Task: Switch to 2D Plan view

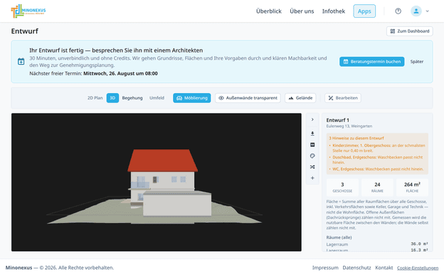Action: (95, 98)
